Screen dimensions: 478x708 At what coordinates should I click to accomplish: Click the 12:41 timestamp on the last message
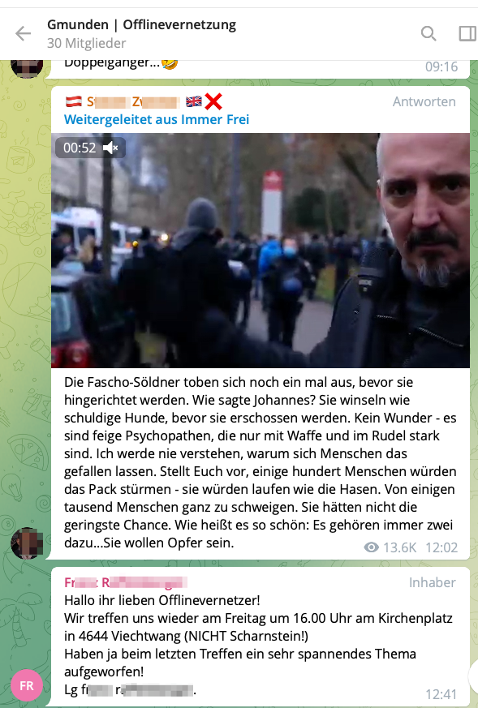pos(441,694)
